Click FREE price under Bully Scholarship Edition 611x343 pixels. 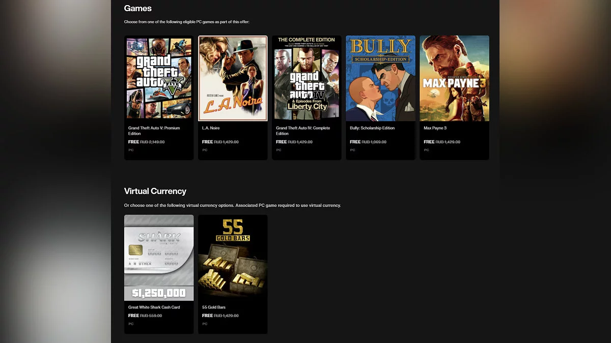point(355,142)
